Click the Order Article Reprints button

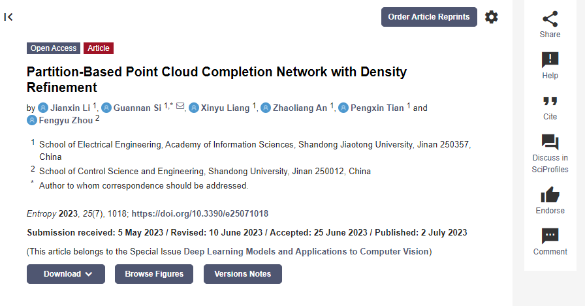(x=429, y=17)
